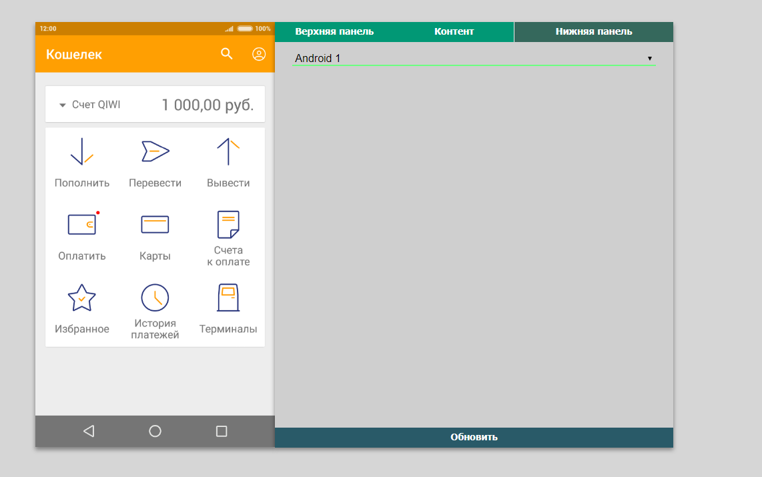Open the Терминалы kiosk icon
Image resolution: width=762 pixels, height=477 pixels.
coord(228,298)
